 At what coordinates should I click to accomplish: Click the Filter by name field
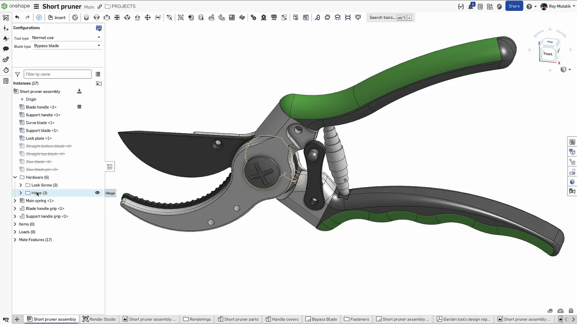click(57, 74)
